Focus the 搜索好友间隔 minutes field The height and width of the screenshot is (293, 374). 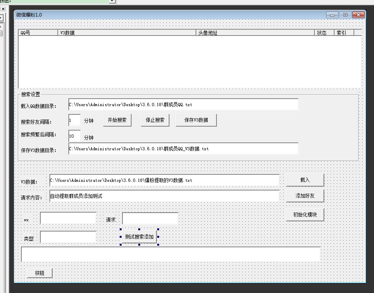tap(74, 120)
